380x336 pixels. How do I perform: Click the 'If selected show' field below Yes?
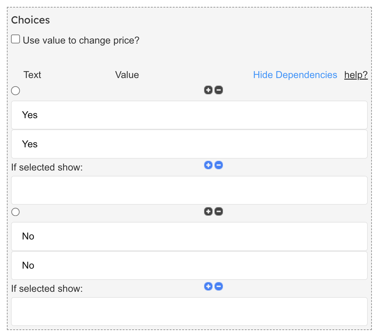pyautogui.click(x=189, y=190)
